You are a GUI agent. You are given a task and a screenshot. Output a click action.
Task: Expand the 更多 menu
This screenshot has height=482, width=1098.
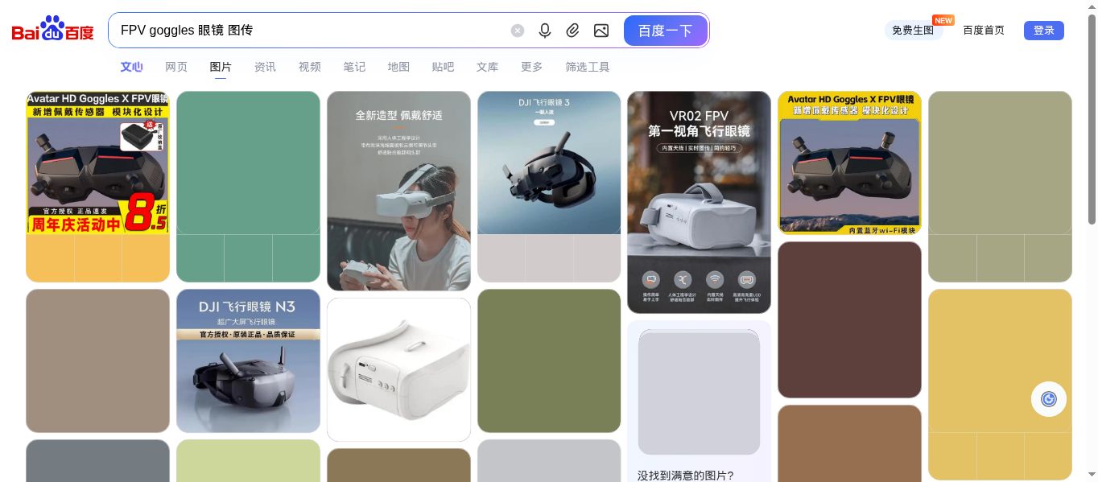(x=532, y=67)
